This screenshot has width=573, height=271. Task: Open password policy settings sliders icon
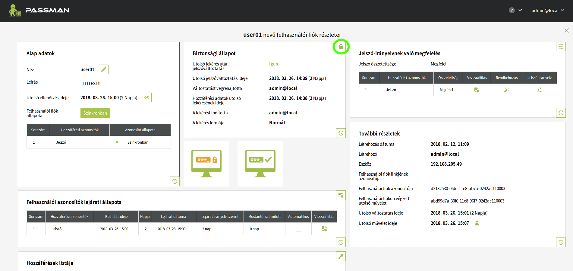[x=561, y=46]
